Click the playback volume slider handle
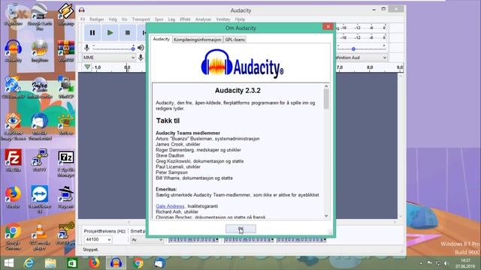Image resolution: width=481 pixels, height=270 pixels. [353, 49]
